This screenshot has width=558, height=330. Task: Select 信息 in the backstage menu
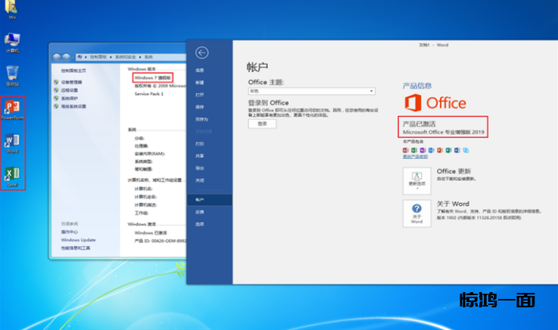200,70
